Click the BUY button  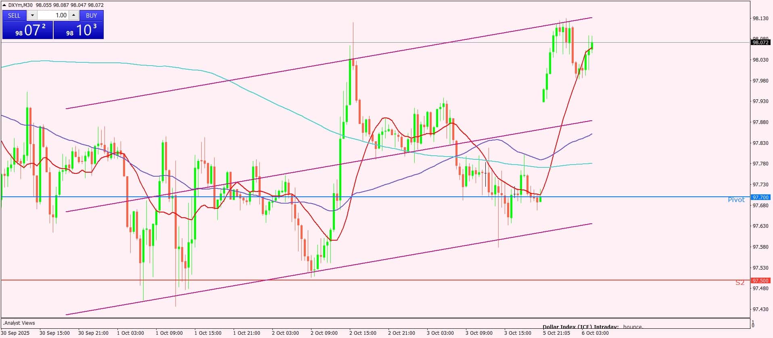coord(92,15)
